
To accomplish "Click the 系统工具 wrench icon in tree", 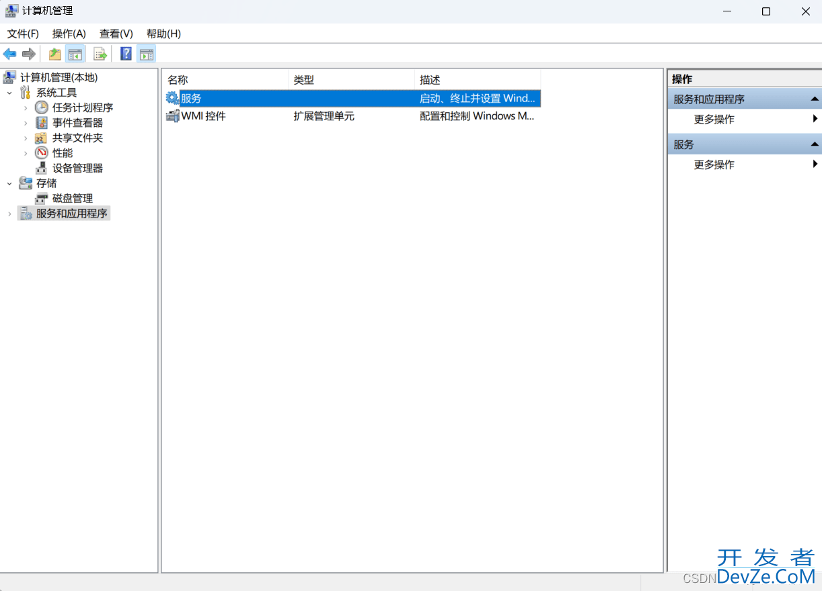I will point(26,93).
